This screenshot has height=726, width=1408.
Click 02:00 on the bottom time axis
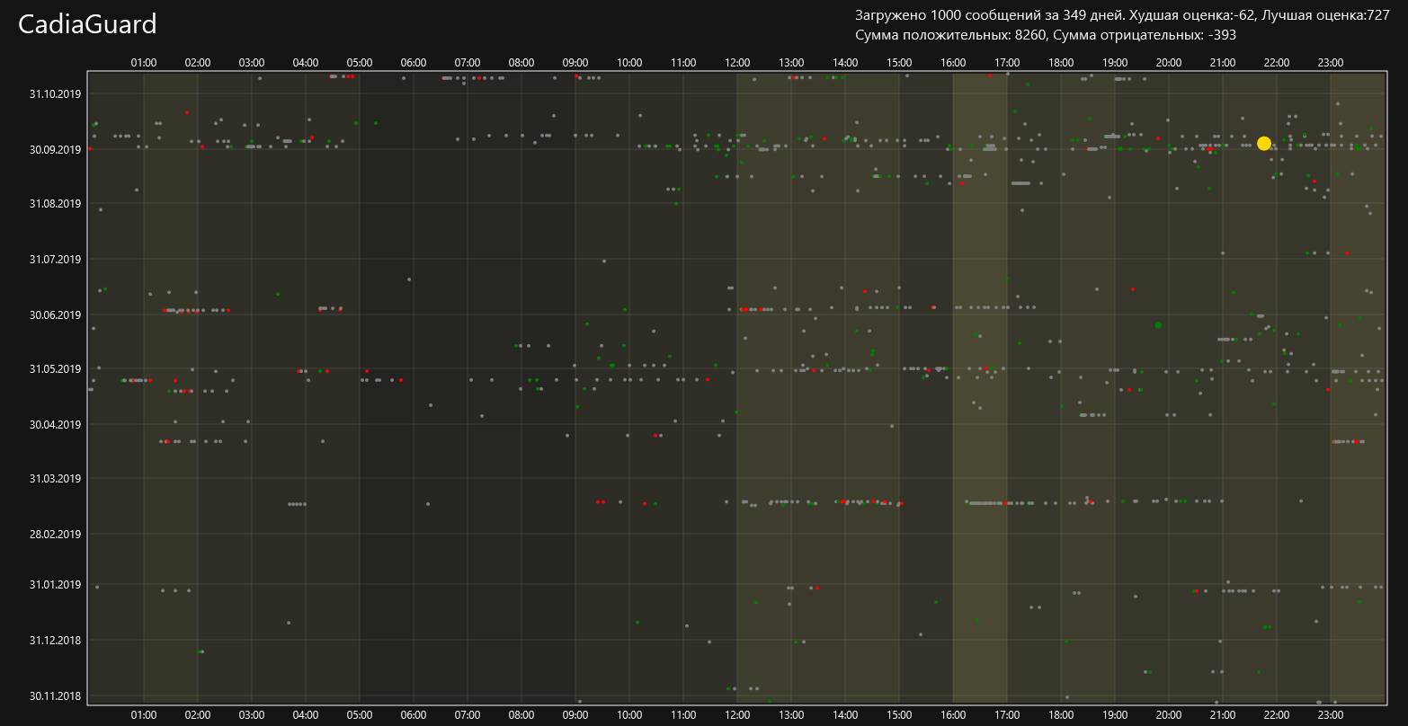pos(198,716)
